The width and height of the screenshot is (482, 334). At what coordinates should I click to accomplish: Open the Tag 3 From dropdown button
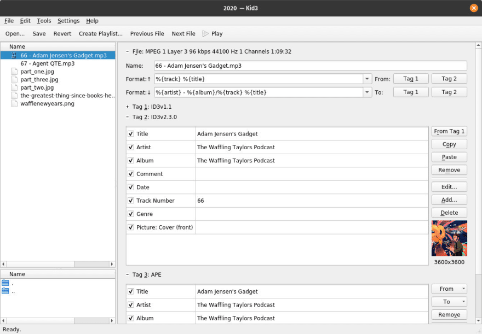click(449, 289)
